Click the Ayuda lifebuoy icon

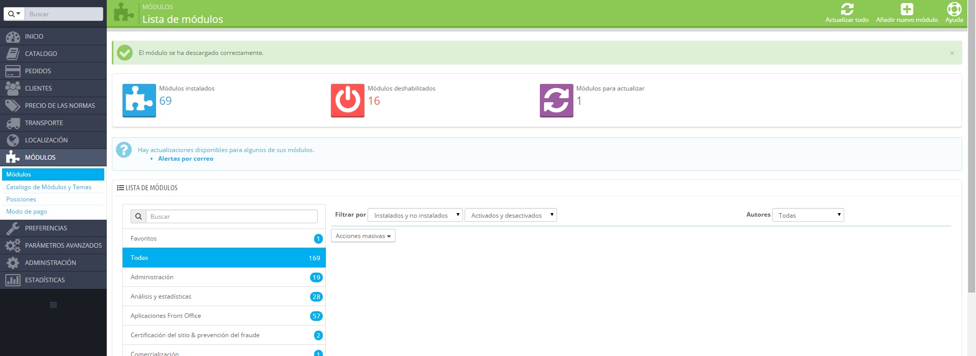[954, 9]
